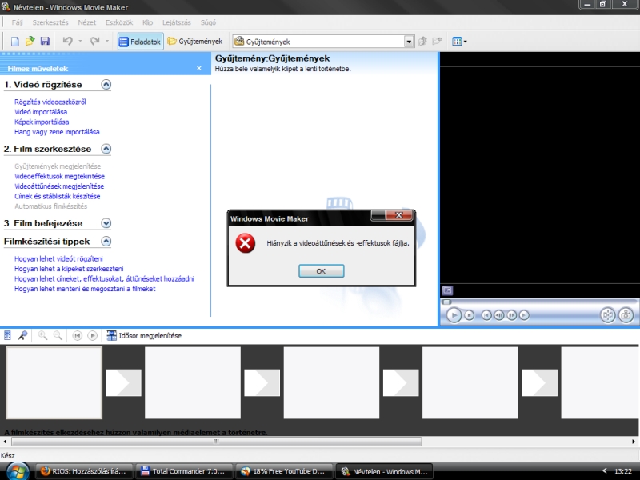Screen dimensions: 640x480
Task: Open the views dropdown icon
Action: pyautogui.click(x=459, y=42)
